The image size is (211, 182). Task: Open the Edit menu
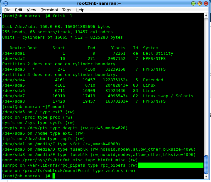19,10
